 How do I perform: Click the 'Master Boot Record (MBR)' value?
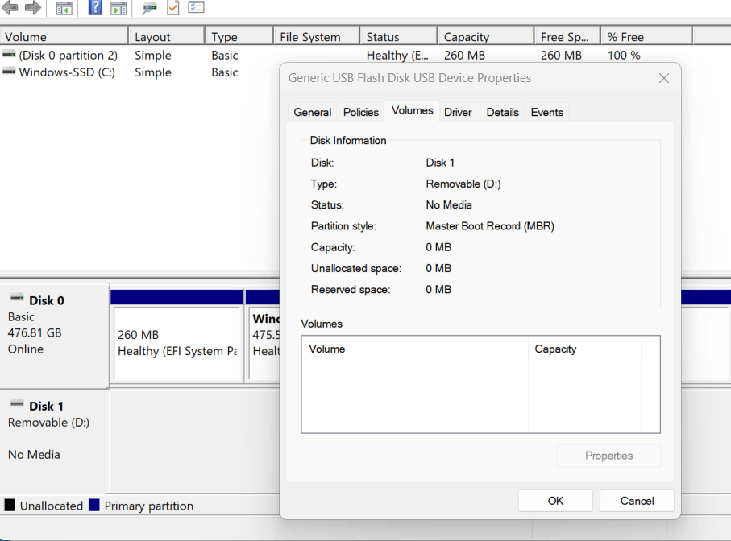tap(490, 226)
